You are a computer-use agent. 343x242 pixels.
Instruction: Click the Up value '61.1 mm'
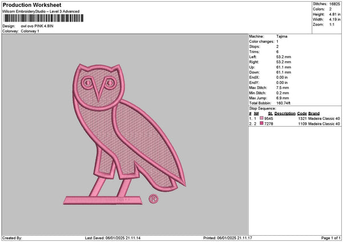pos(284,67)
